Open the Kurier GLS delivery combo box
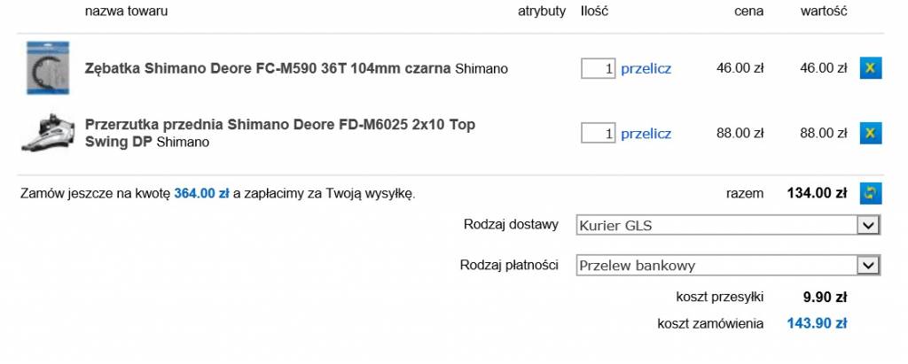Viewport: 908px width, 364px height. tap(728, 225)
